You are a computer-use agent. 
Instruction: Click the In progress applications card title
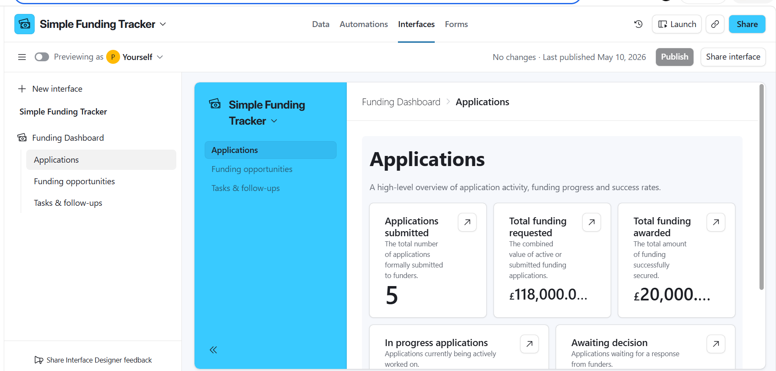point(436,343)
